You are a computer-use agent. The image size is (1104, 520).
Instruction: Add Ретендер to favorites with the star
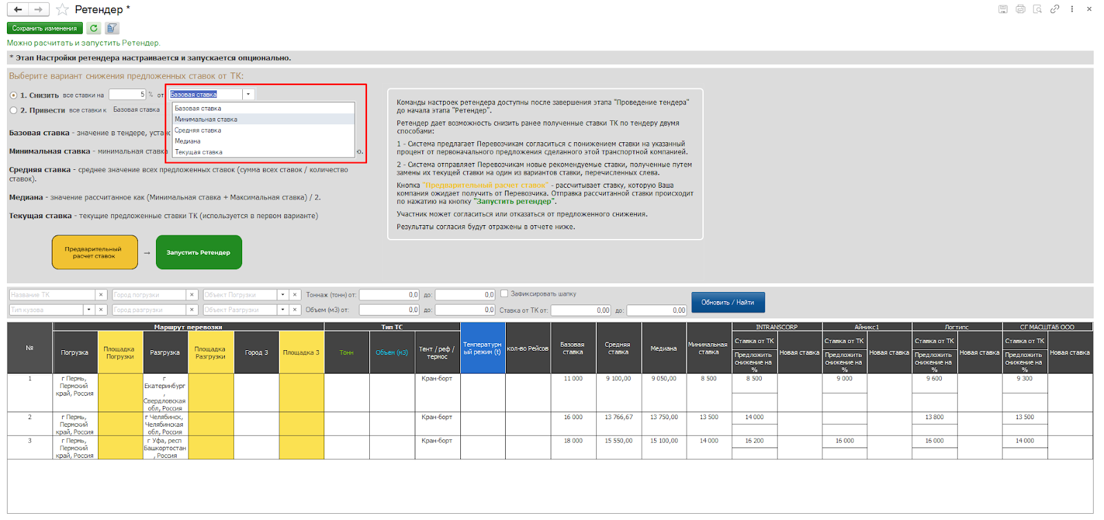[x=62, y=9]
